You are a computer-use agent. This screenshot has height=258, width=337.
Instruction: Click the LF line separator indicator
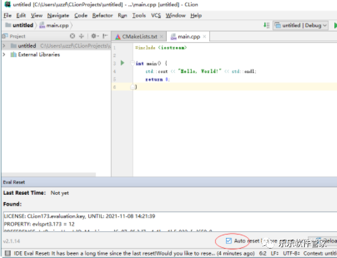click(x=274, y=253)
